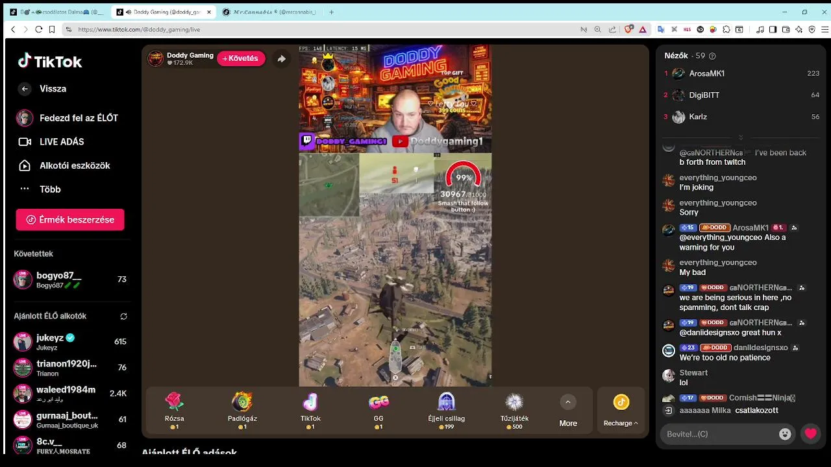
Task: Expand the viewers ranking list
Action: 741,138
